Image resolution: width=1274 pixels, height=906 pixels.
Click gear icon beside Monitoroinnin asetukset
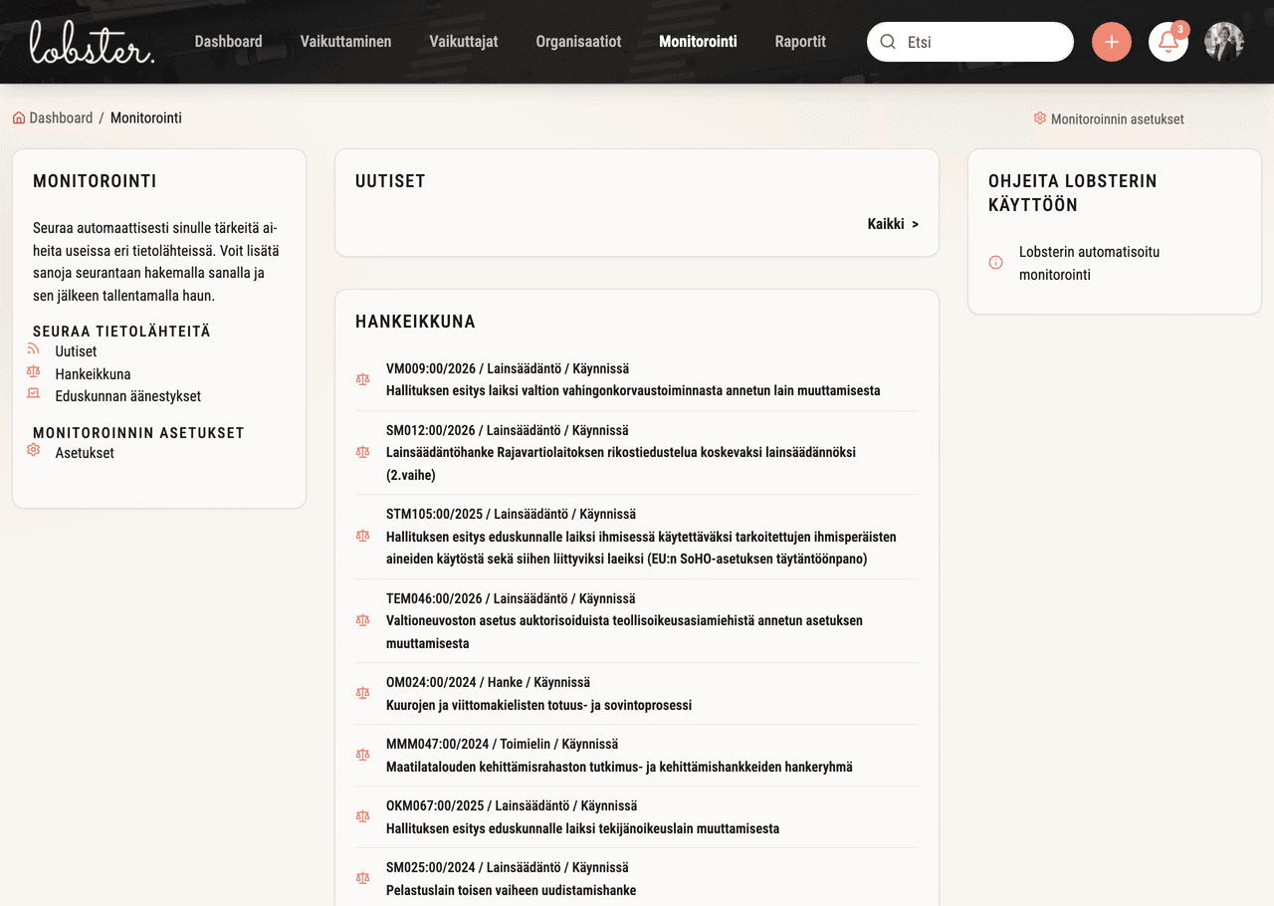pos(1040,117)
